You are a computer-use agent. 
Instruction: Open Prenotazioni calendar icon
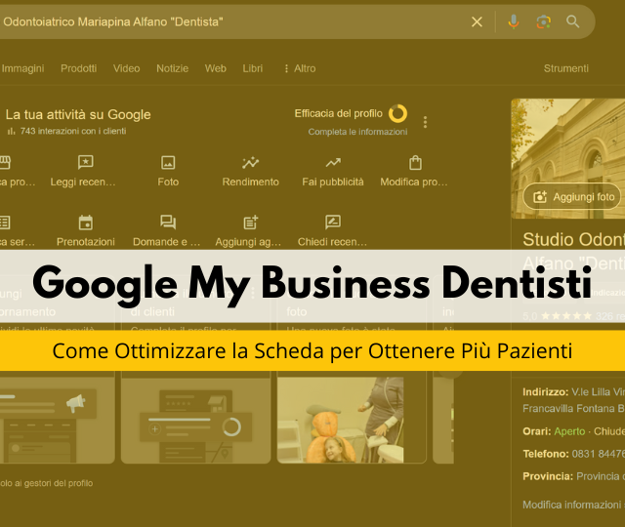point(86,223)
